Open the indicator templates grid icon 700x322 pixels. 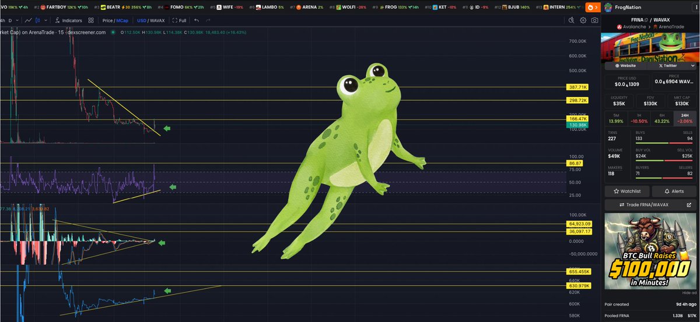[92, 20]
